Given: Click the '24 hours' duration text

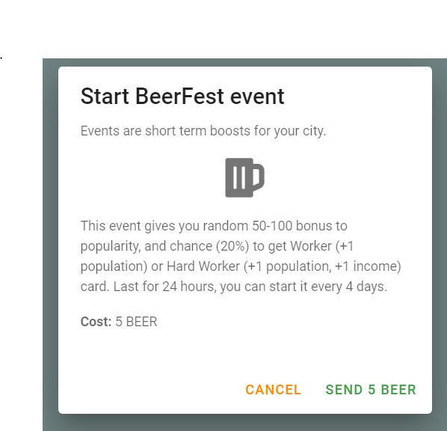Looking at the screenshot, I should pos(188,287).
